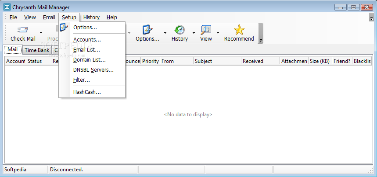Maximize the Chrysanth Mail Manager window
This screenshot has width=377, height=177.
[x=353, y=7]
